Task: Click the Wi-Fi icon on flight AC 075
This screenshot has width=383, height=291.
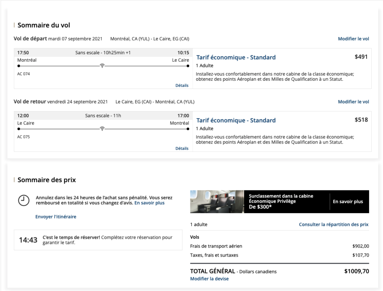Action: 102,129
